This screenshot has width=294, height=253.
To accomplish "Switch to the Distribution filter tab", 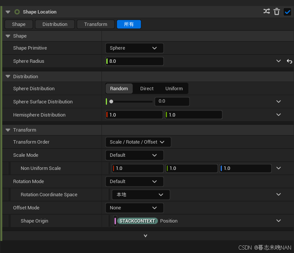I will tap(55, 24).
